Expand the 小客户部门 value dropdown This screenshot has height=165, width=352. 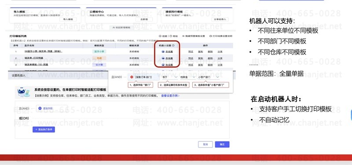[x=208, y=77]
